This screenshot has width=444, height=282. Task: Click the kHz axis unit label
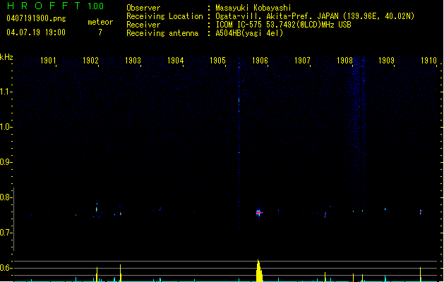[6, 57]
